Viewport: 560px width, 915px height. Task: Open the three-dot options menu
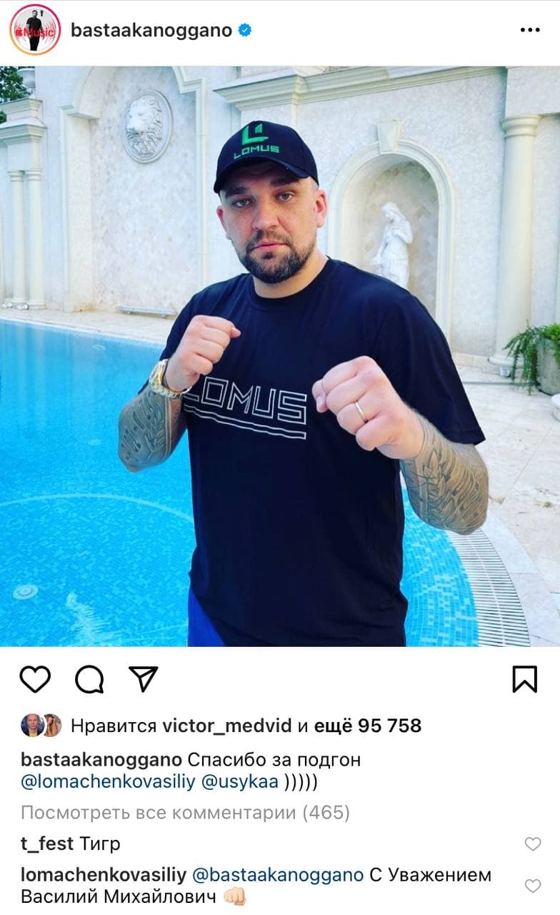pos(530,30)
